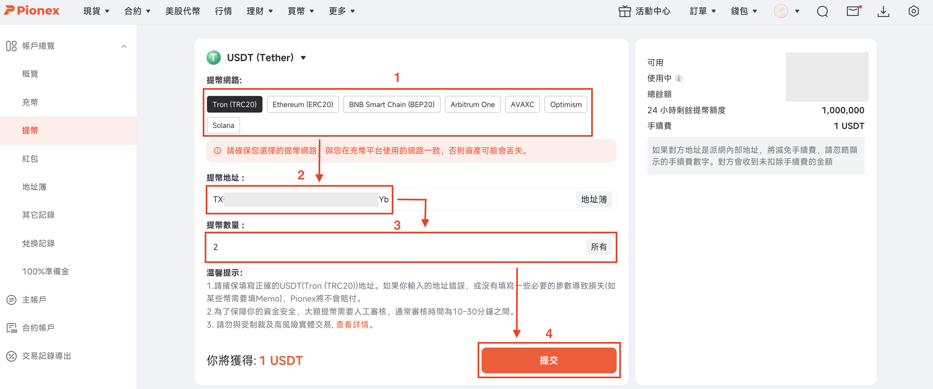Select Solana network
Viewport: 933px width, 389px height.
[x=223, y=125]
